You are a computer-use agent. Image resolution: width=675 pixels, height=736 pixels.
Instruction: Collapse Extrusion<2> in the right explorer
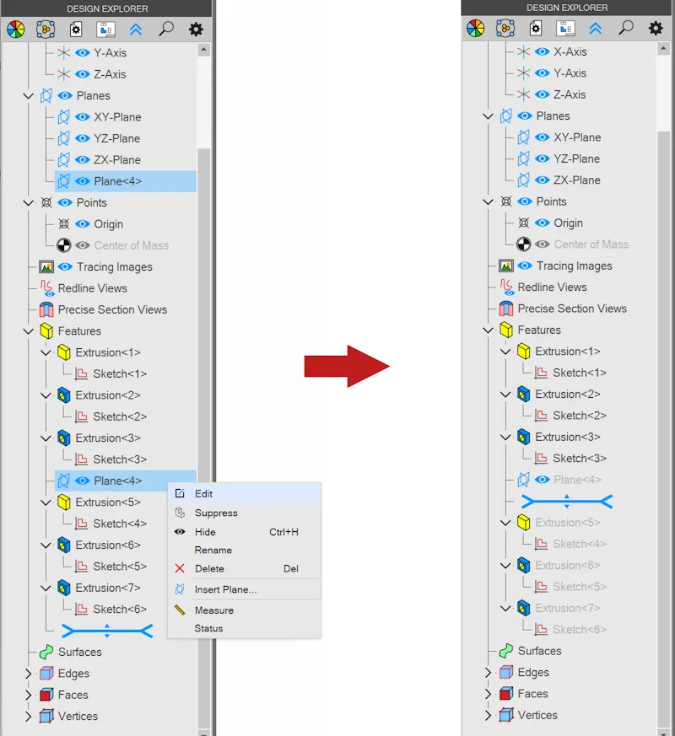pos(505,395)
